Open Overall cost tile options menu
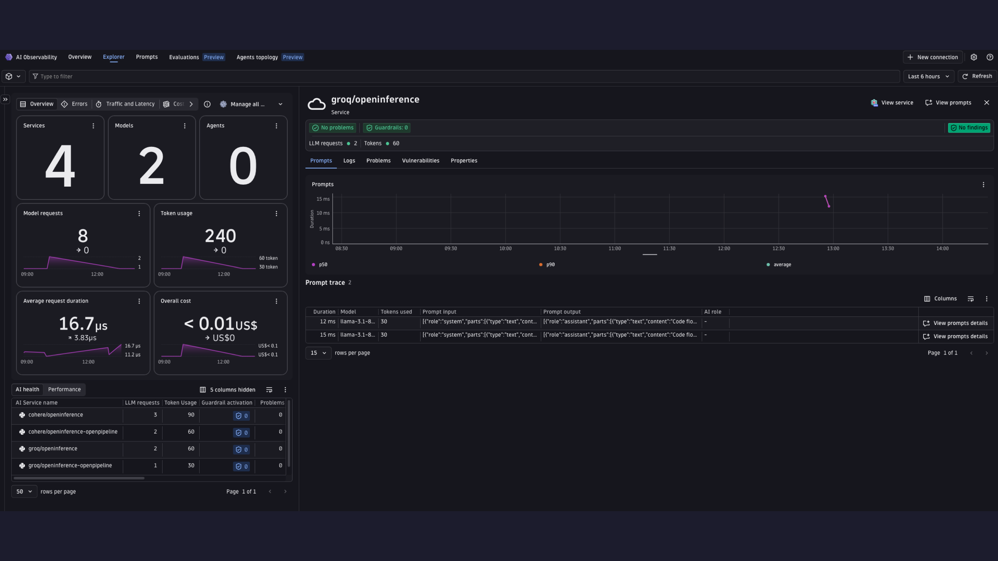This screenshot has height=561, width=998. [276, 301]
